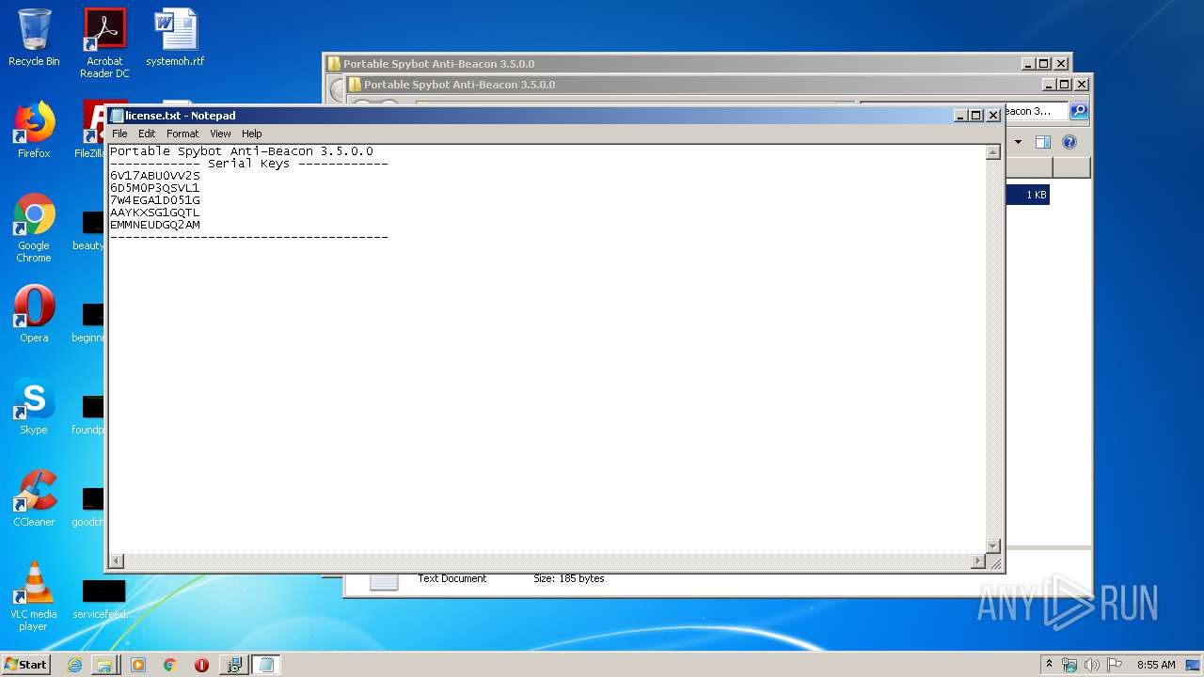Open Internet Explorer from the taskbar
The width and height of the screenshot is (1204, 677).
pyautogui.click(x=74, y=665)
